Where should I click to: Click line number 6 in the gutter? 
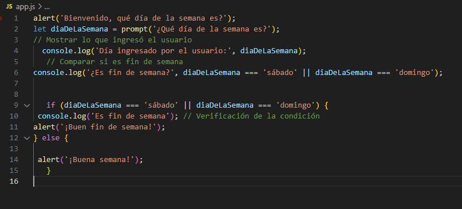pos(16,73)
